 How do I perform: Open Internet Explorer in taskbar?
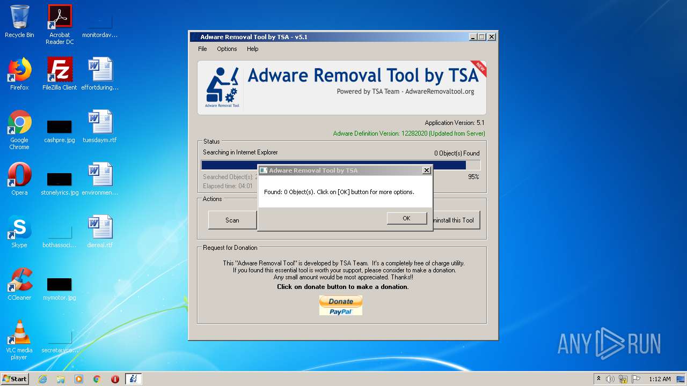pos(43,379)
